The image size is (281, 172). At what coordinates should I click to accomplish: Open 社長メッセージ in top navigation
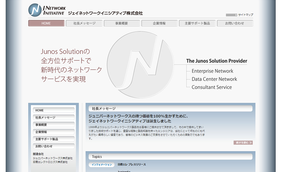pyautogui.click(x=84, y=23)
